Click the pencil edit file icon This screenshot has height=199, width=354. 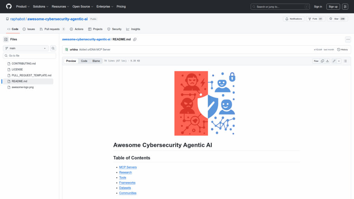click(334, 61)
